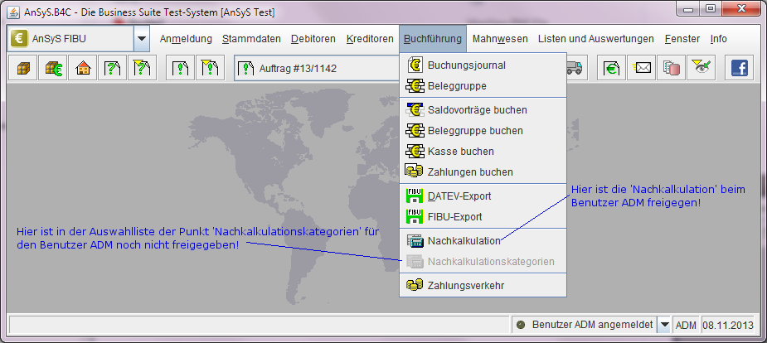Image resolution: width=767 pixels, height=343 pixels.
Task: Click the eye with checkmark toolbar icon
Action: 702,68
